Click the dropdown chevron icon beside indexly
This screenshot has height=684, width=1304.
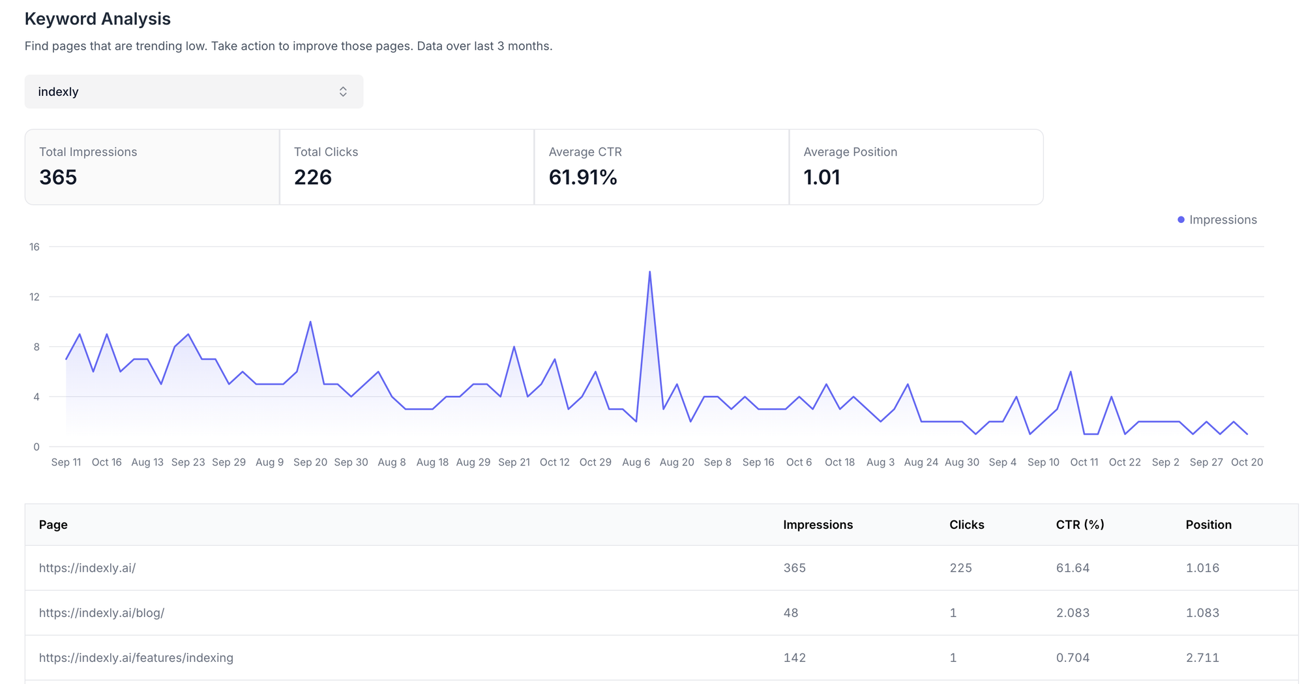[x=343, y=92]
